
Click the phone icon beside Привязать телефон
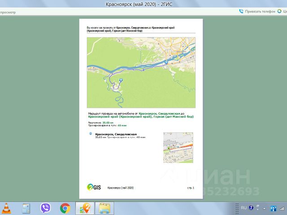click(242, 12)
